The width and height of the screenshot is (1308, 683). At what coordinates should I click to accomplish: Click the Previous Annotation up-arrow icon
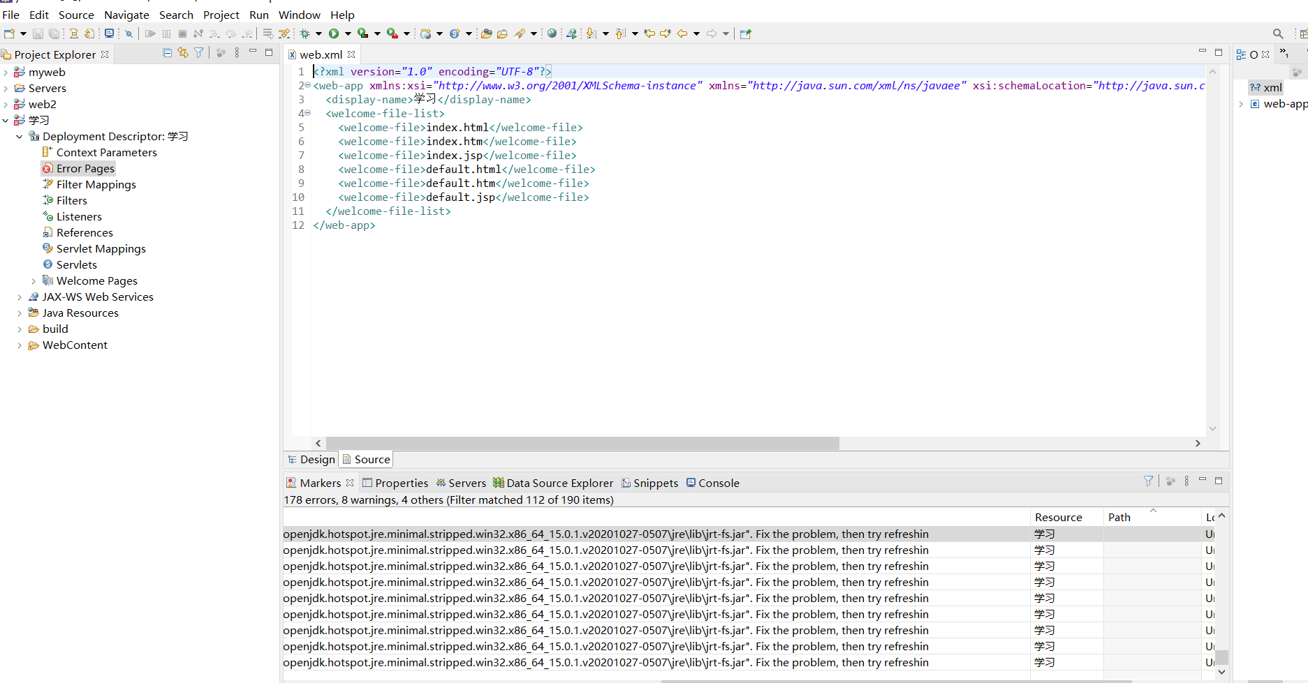620,33
